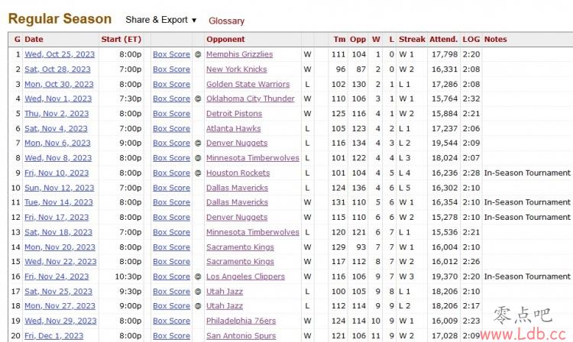Open the Mon, Nov 27, 2023 date link
Viewport: 573px width, 342px height.
(60, 306)
